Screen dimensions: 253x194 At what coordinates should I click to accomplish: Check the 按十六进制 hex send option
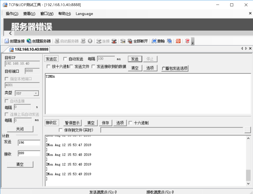pos(48,67)
